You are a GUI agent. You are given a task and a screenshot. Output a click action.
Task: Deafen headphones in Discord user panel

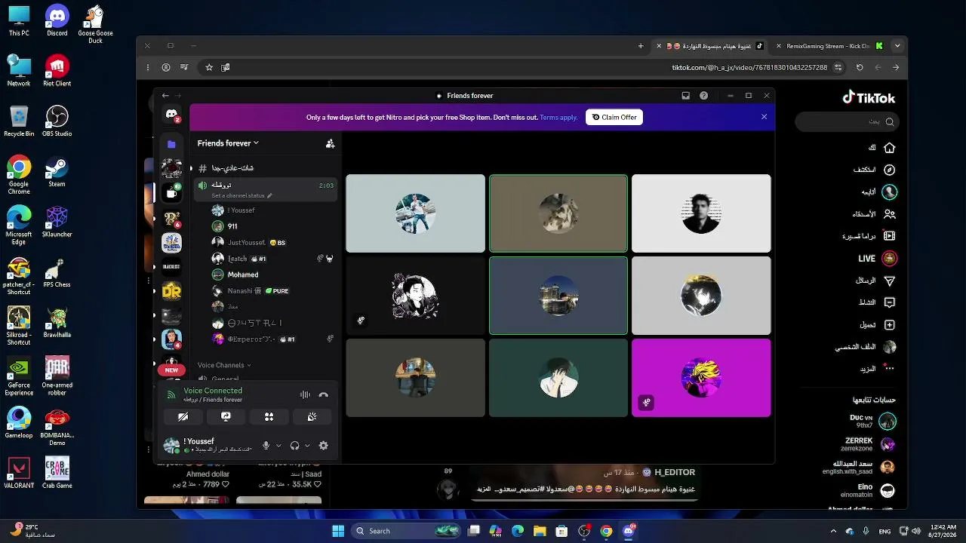[x=295, y=446]
